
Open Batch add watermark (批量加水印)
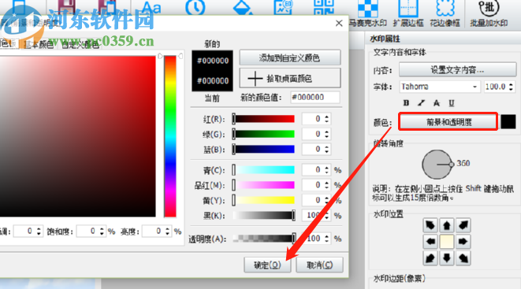(489, 13)
